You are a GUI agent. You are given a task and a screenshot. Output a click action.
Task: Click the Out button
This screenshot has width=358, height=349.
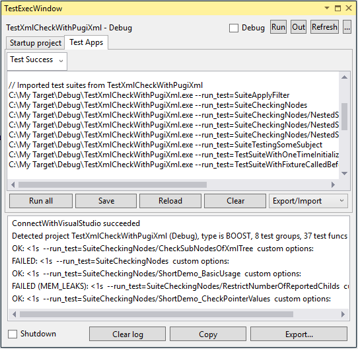click(x=299, y=27)
